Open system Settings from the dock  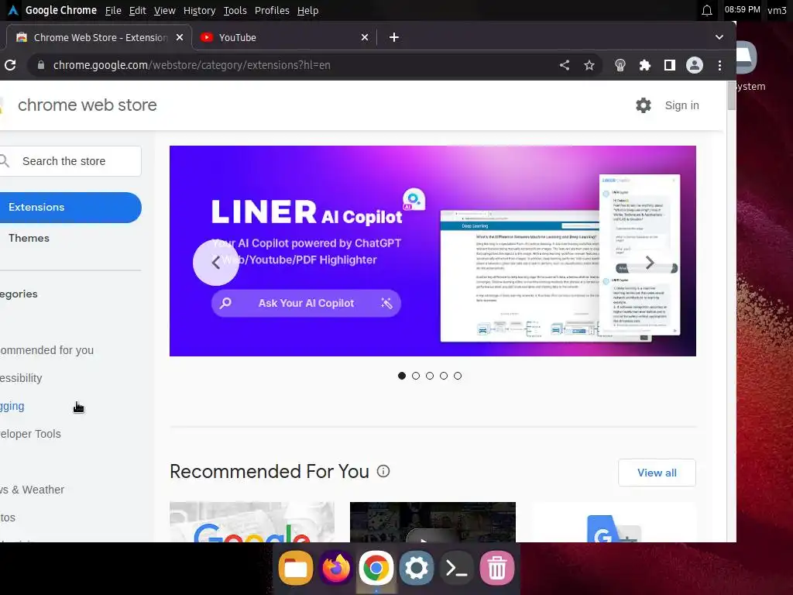coord(416,568)
